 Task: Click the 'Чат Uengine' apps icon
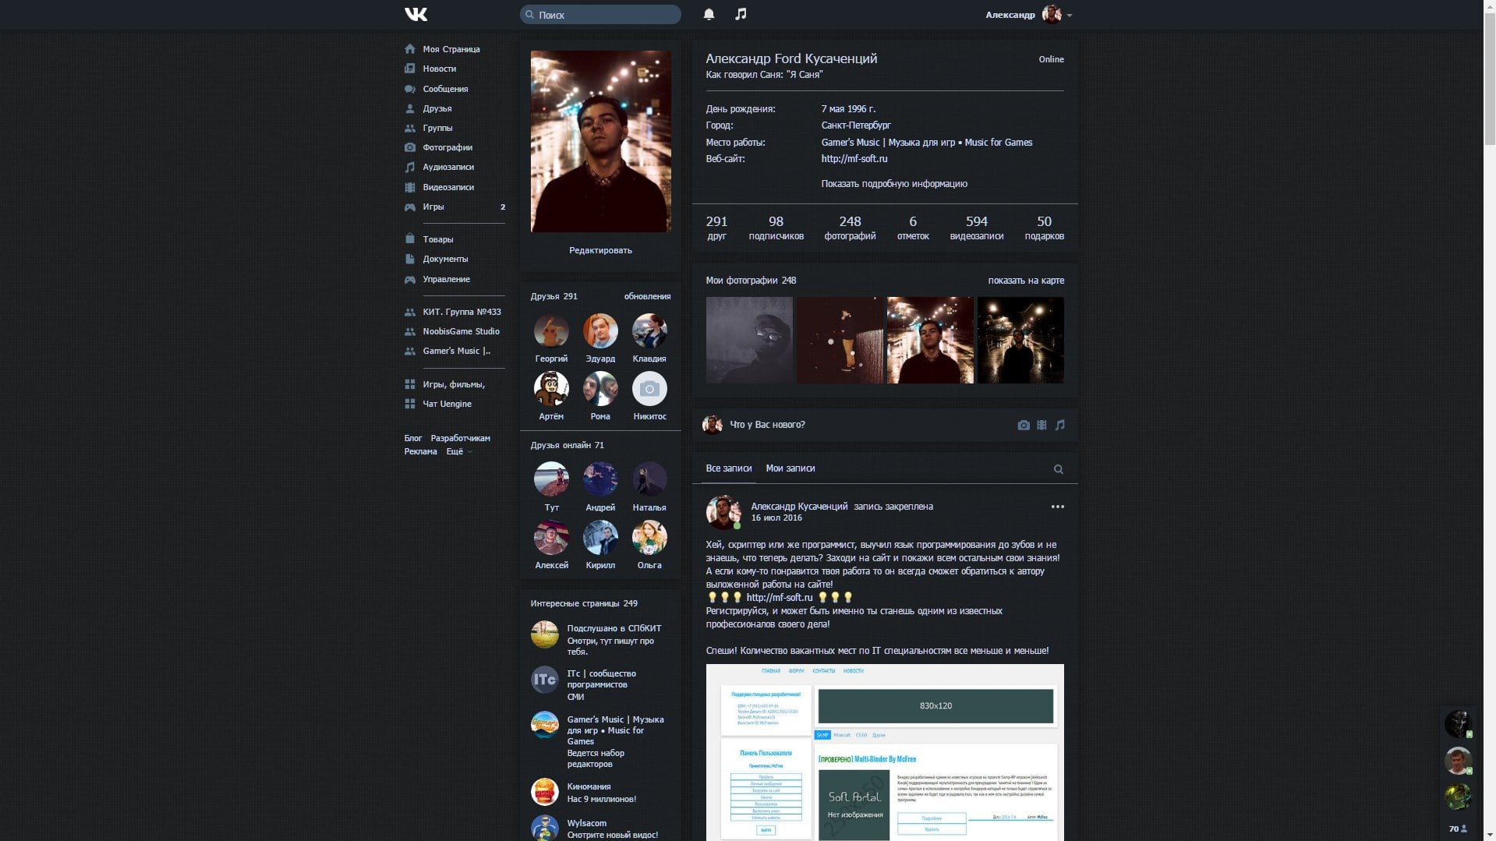tap(410, 404)
